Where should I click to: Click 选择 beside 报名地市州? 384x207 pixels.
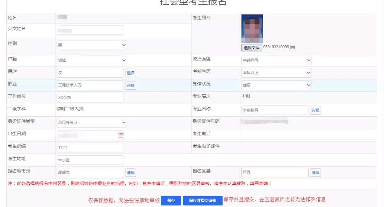coord(130,172)
